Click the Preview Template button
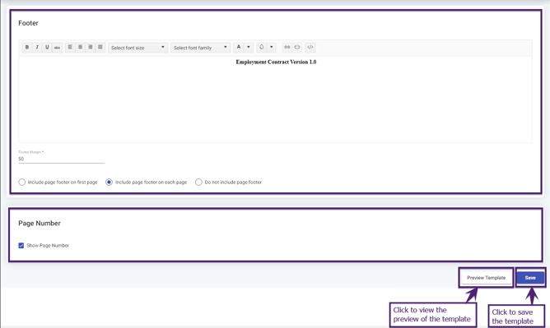Viewport: 550px width, 328px height. point(486,278)
